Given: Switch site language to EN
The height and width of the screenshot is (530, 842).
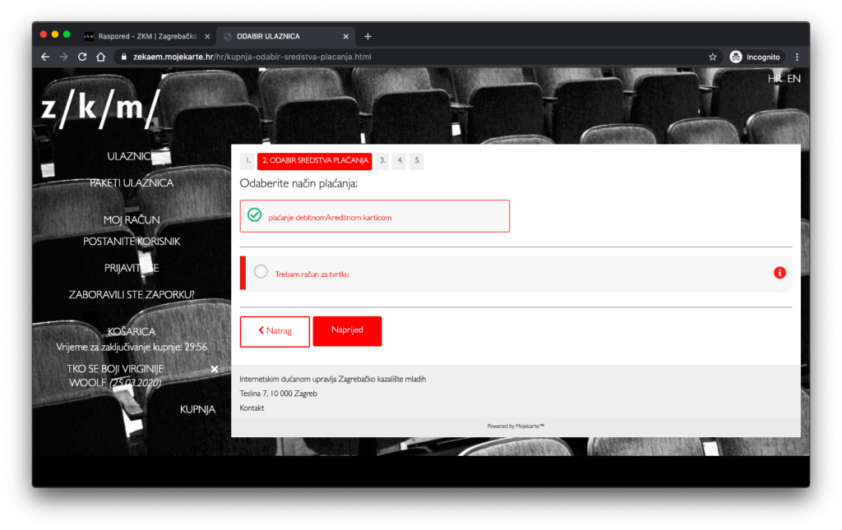Looking at the screenshot, I should coord(793,79).
